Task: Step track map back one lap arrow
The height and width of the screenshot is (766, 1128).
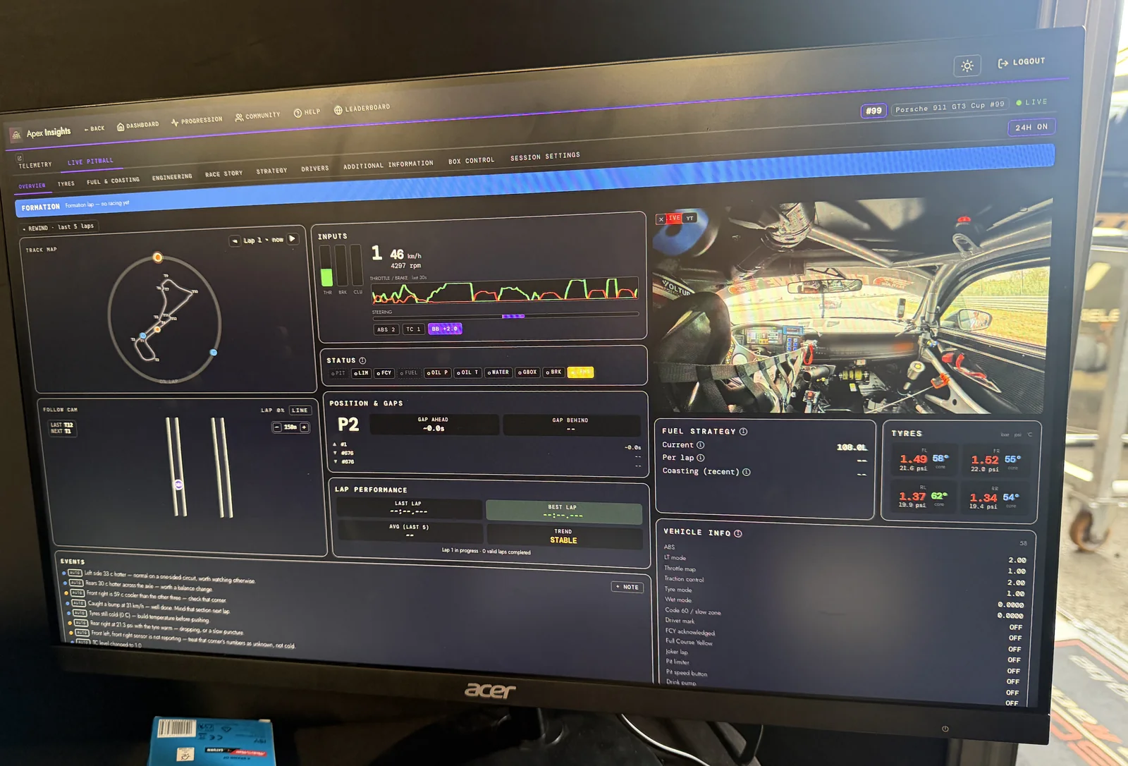Action: [x=235, y=241]
